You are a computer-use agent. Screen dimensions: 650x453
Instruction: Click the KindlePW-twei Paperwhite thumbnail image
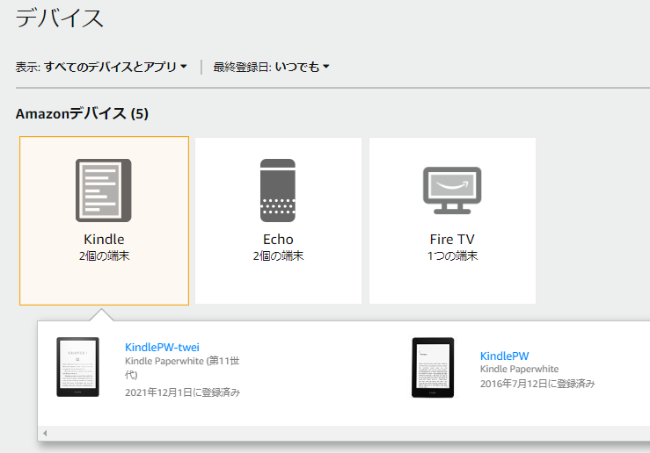click(x=78, y=367)
